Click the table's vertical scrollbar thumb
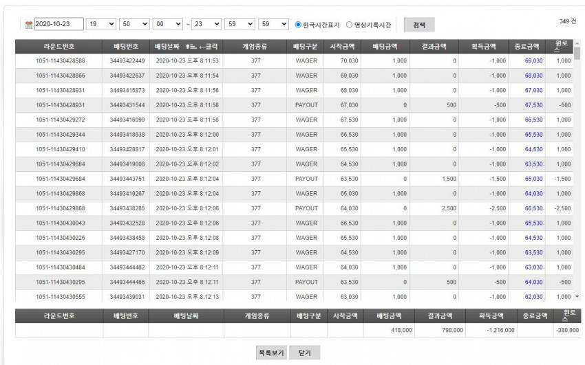This screenshot has height=365, width=585. point(577,53)
